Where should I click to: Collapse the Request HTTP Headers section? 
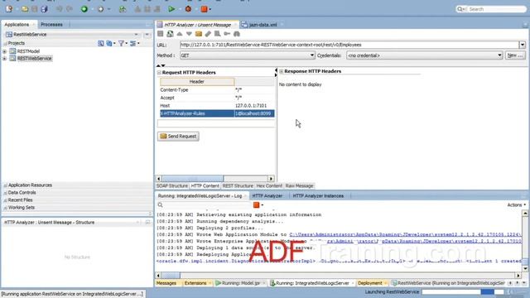pyautogui.click(x=159, y=73)
